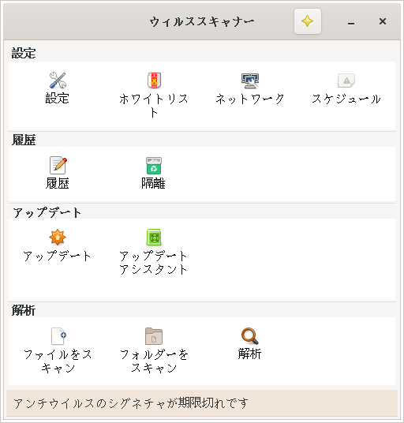Click the yellow star button in header
Image resolution: width=404 pixels, height=423 pixels.
(x=308, y=21)
